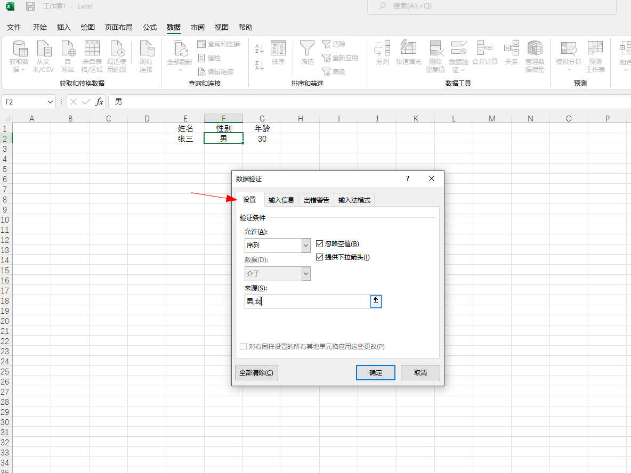
Task: Click From Table/Range (来自表格/区域) icon
Action: [x=92, y=49]
